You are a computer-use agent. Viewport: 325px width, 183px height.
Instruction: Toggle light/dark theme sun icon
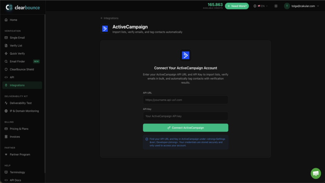click(276, 6)
